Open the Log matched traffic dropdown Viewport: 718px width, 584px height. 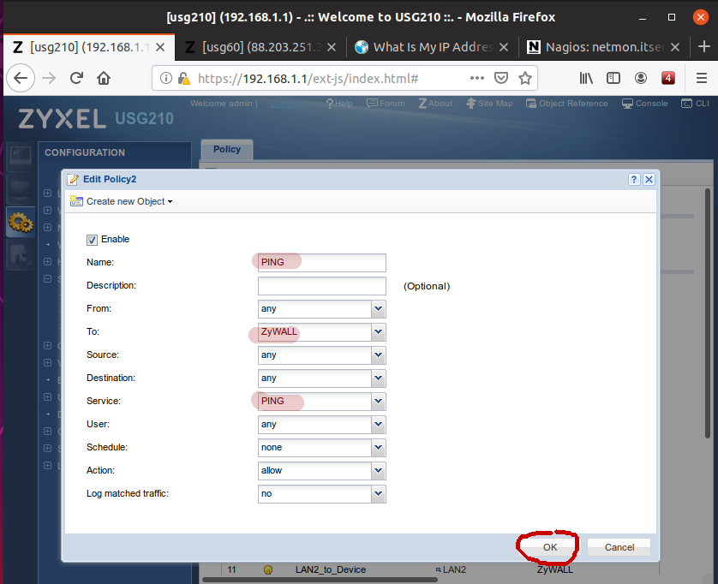[x=378, y=494]
